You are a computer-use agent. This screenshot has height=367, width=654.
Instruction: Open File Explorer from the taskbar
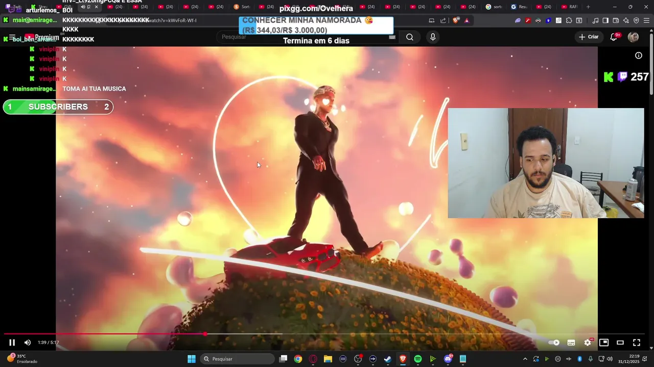click(x=328, y=359)
